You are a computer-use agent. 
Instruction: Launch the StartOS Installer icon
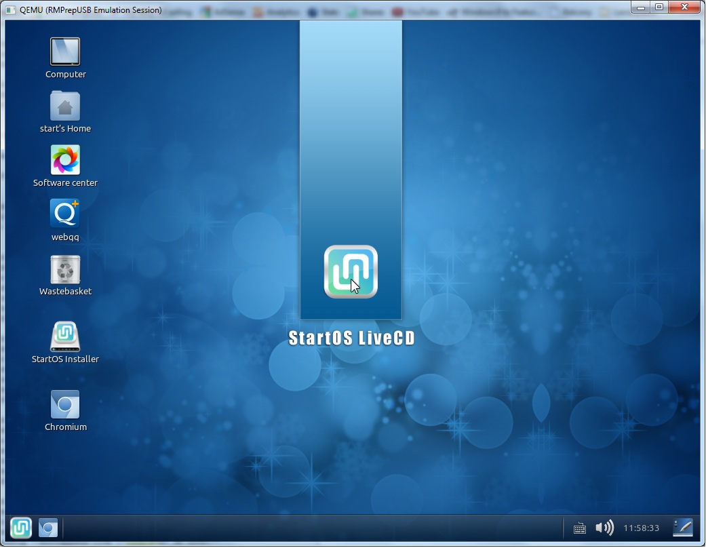click(65, 336)
